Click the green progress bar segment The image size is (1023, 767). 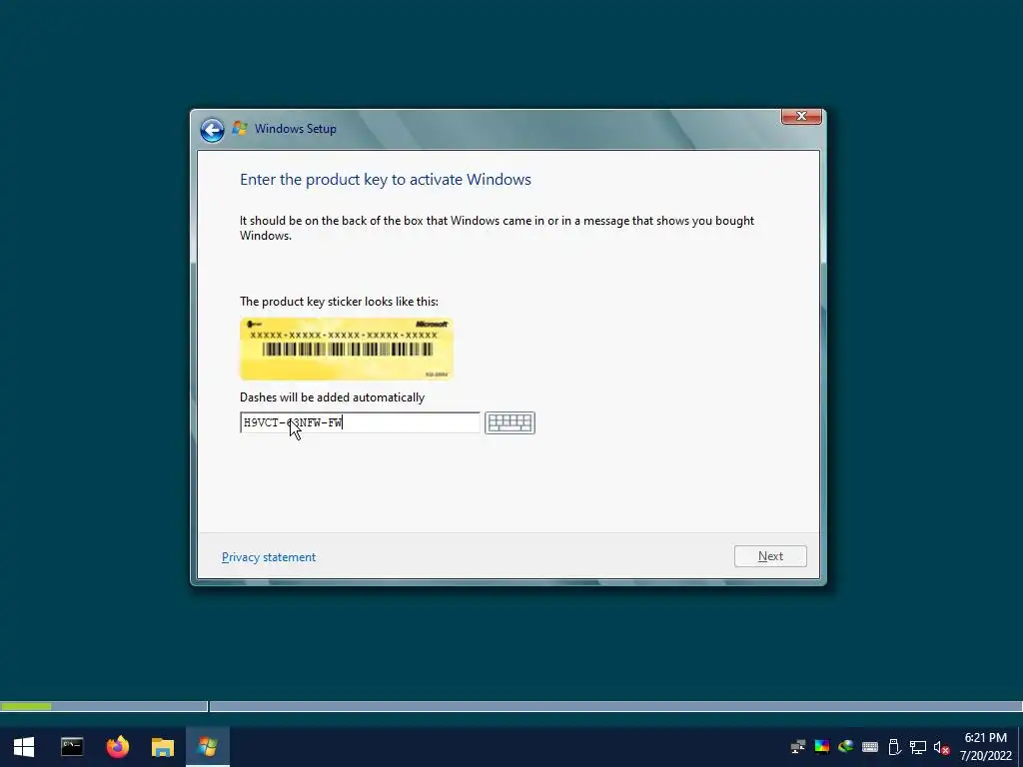(26, 706)
